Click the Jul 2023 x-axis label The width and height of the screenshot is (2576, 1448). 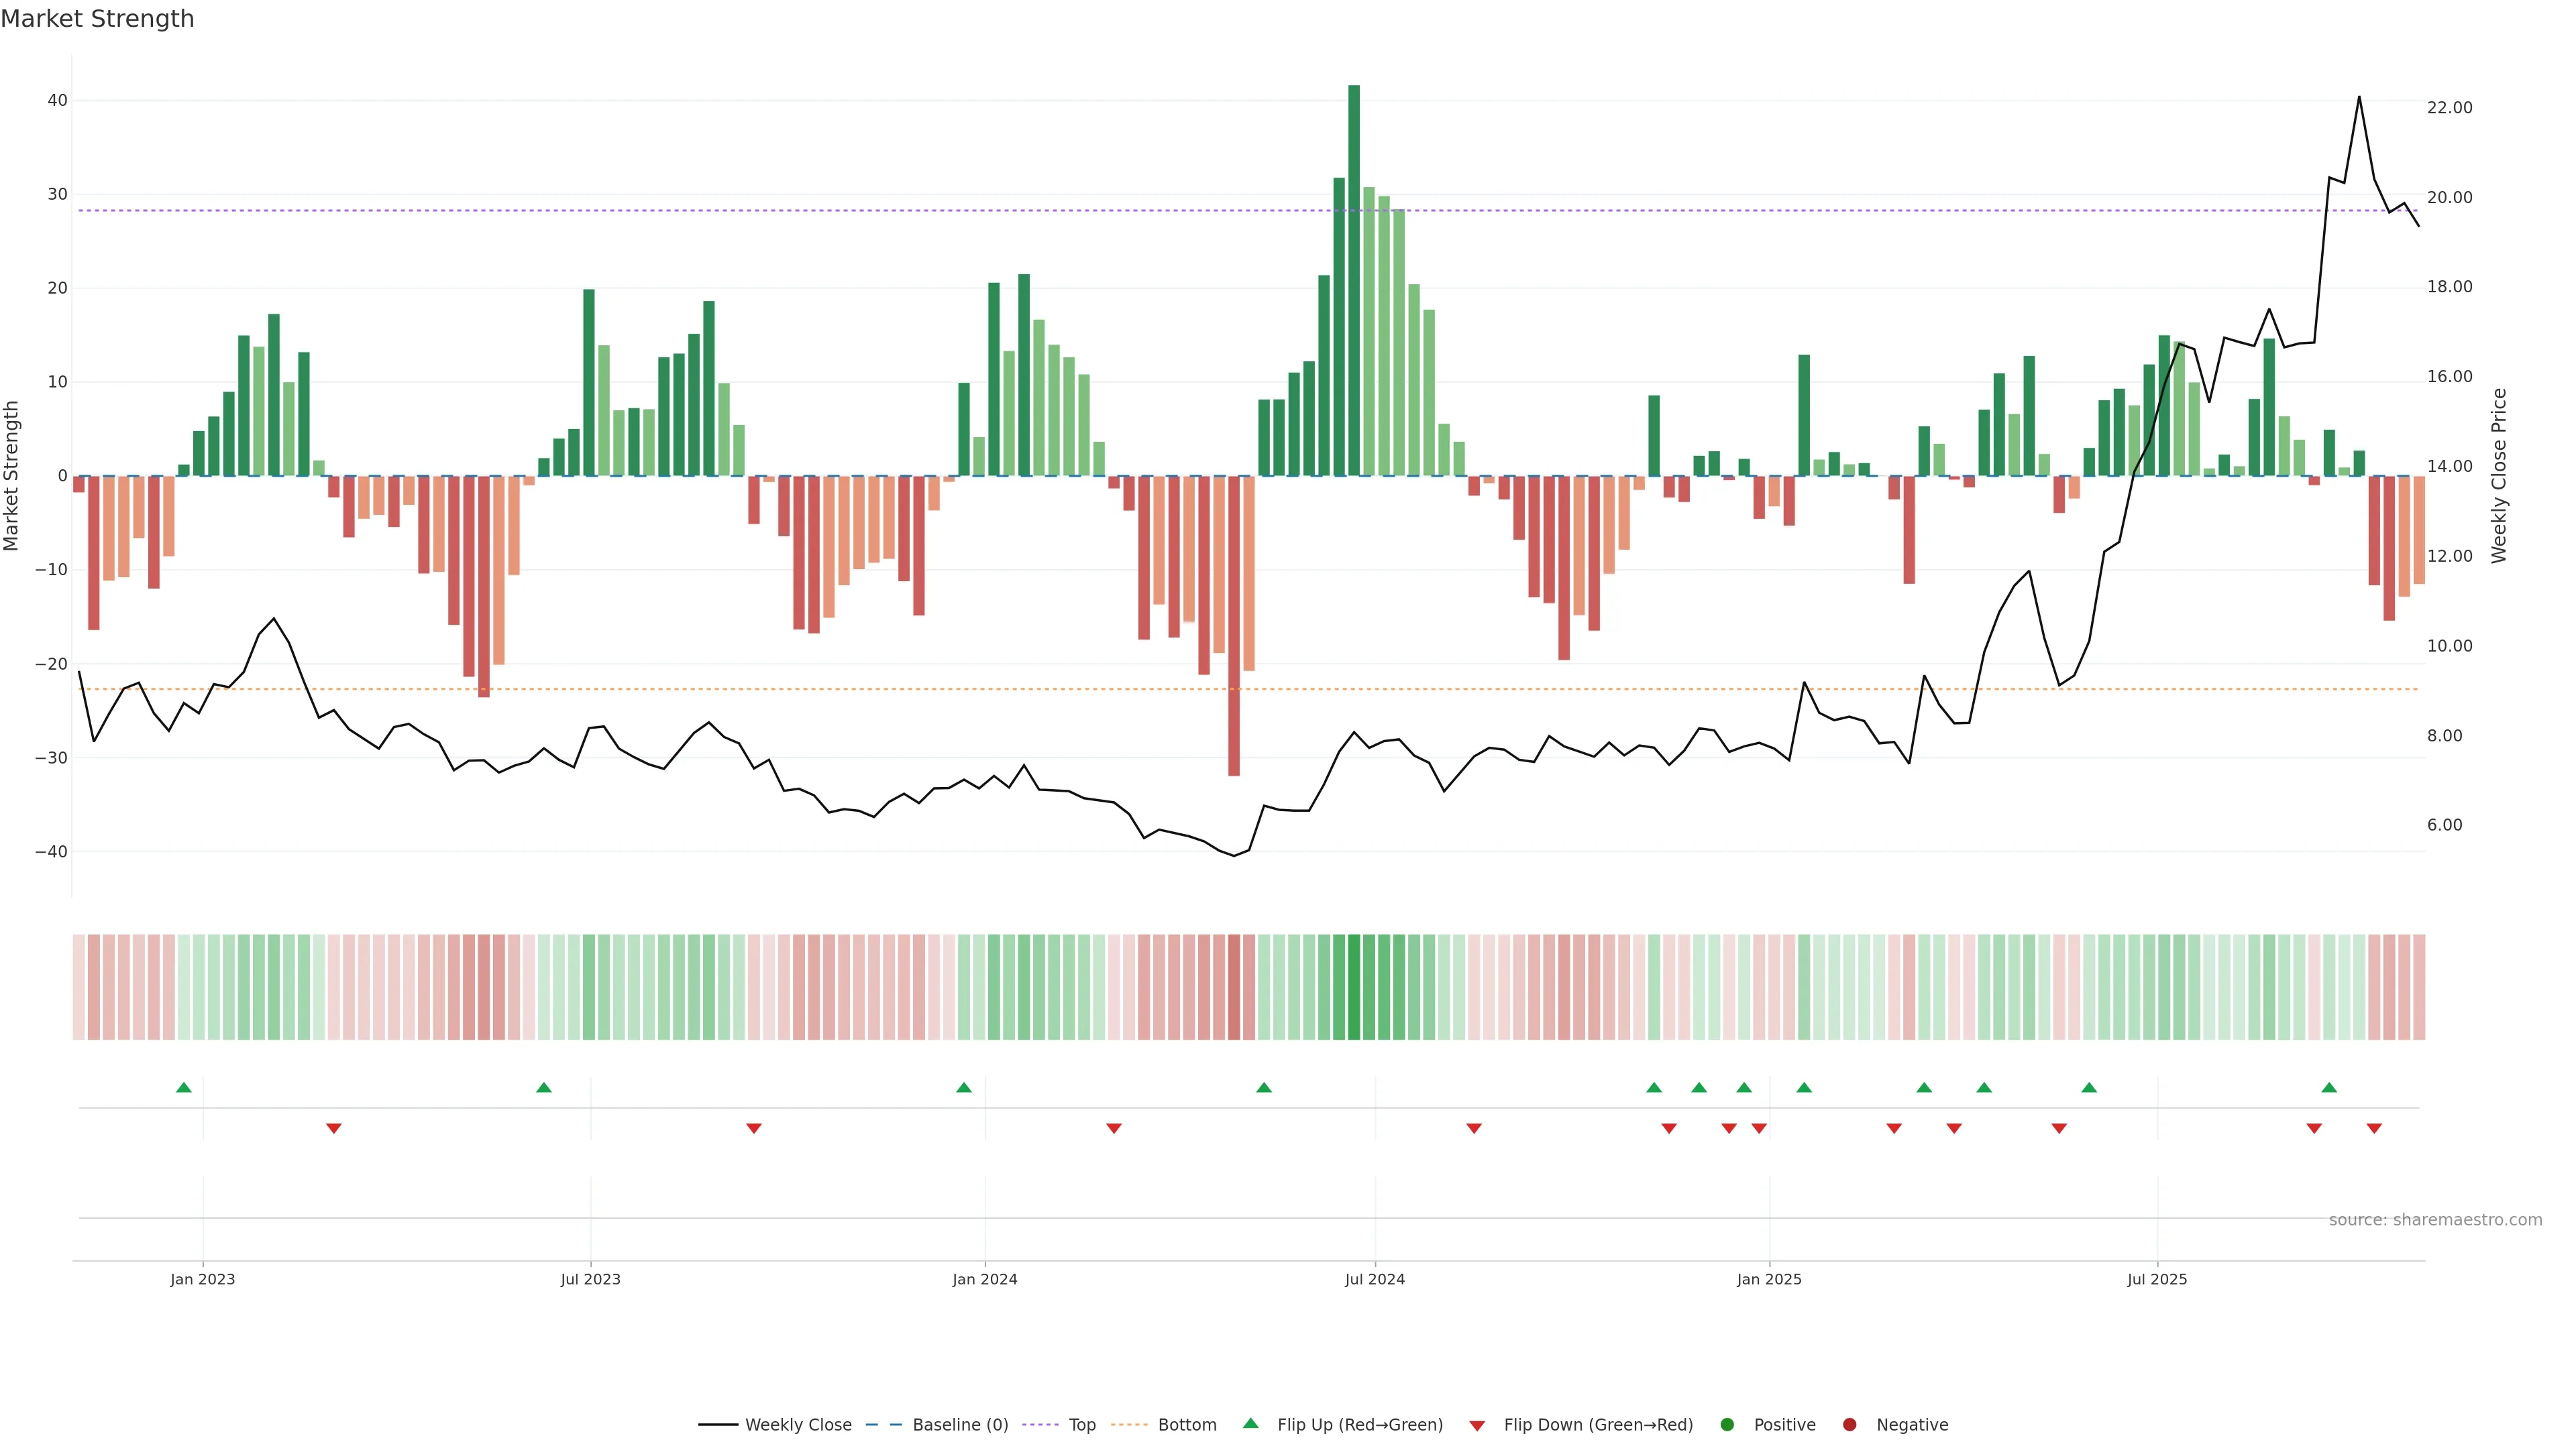coord(590,1279)
